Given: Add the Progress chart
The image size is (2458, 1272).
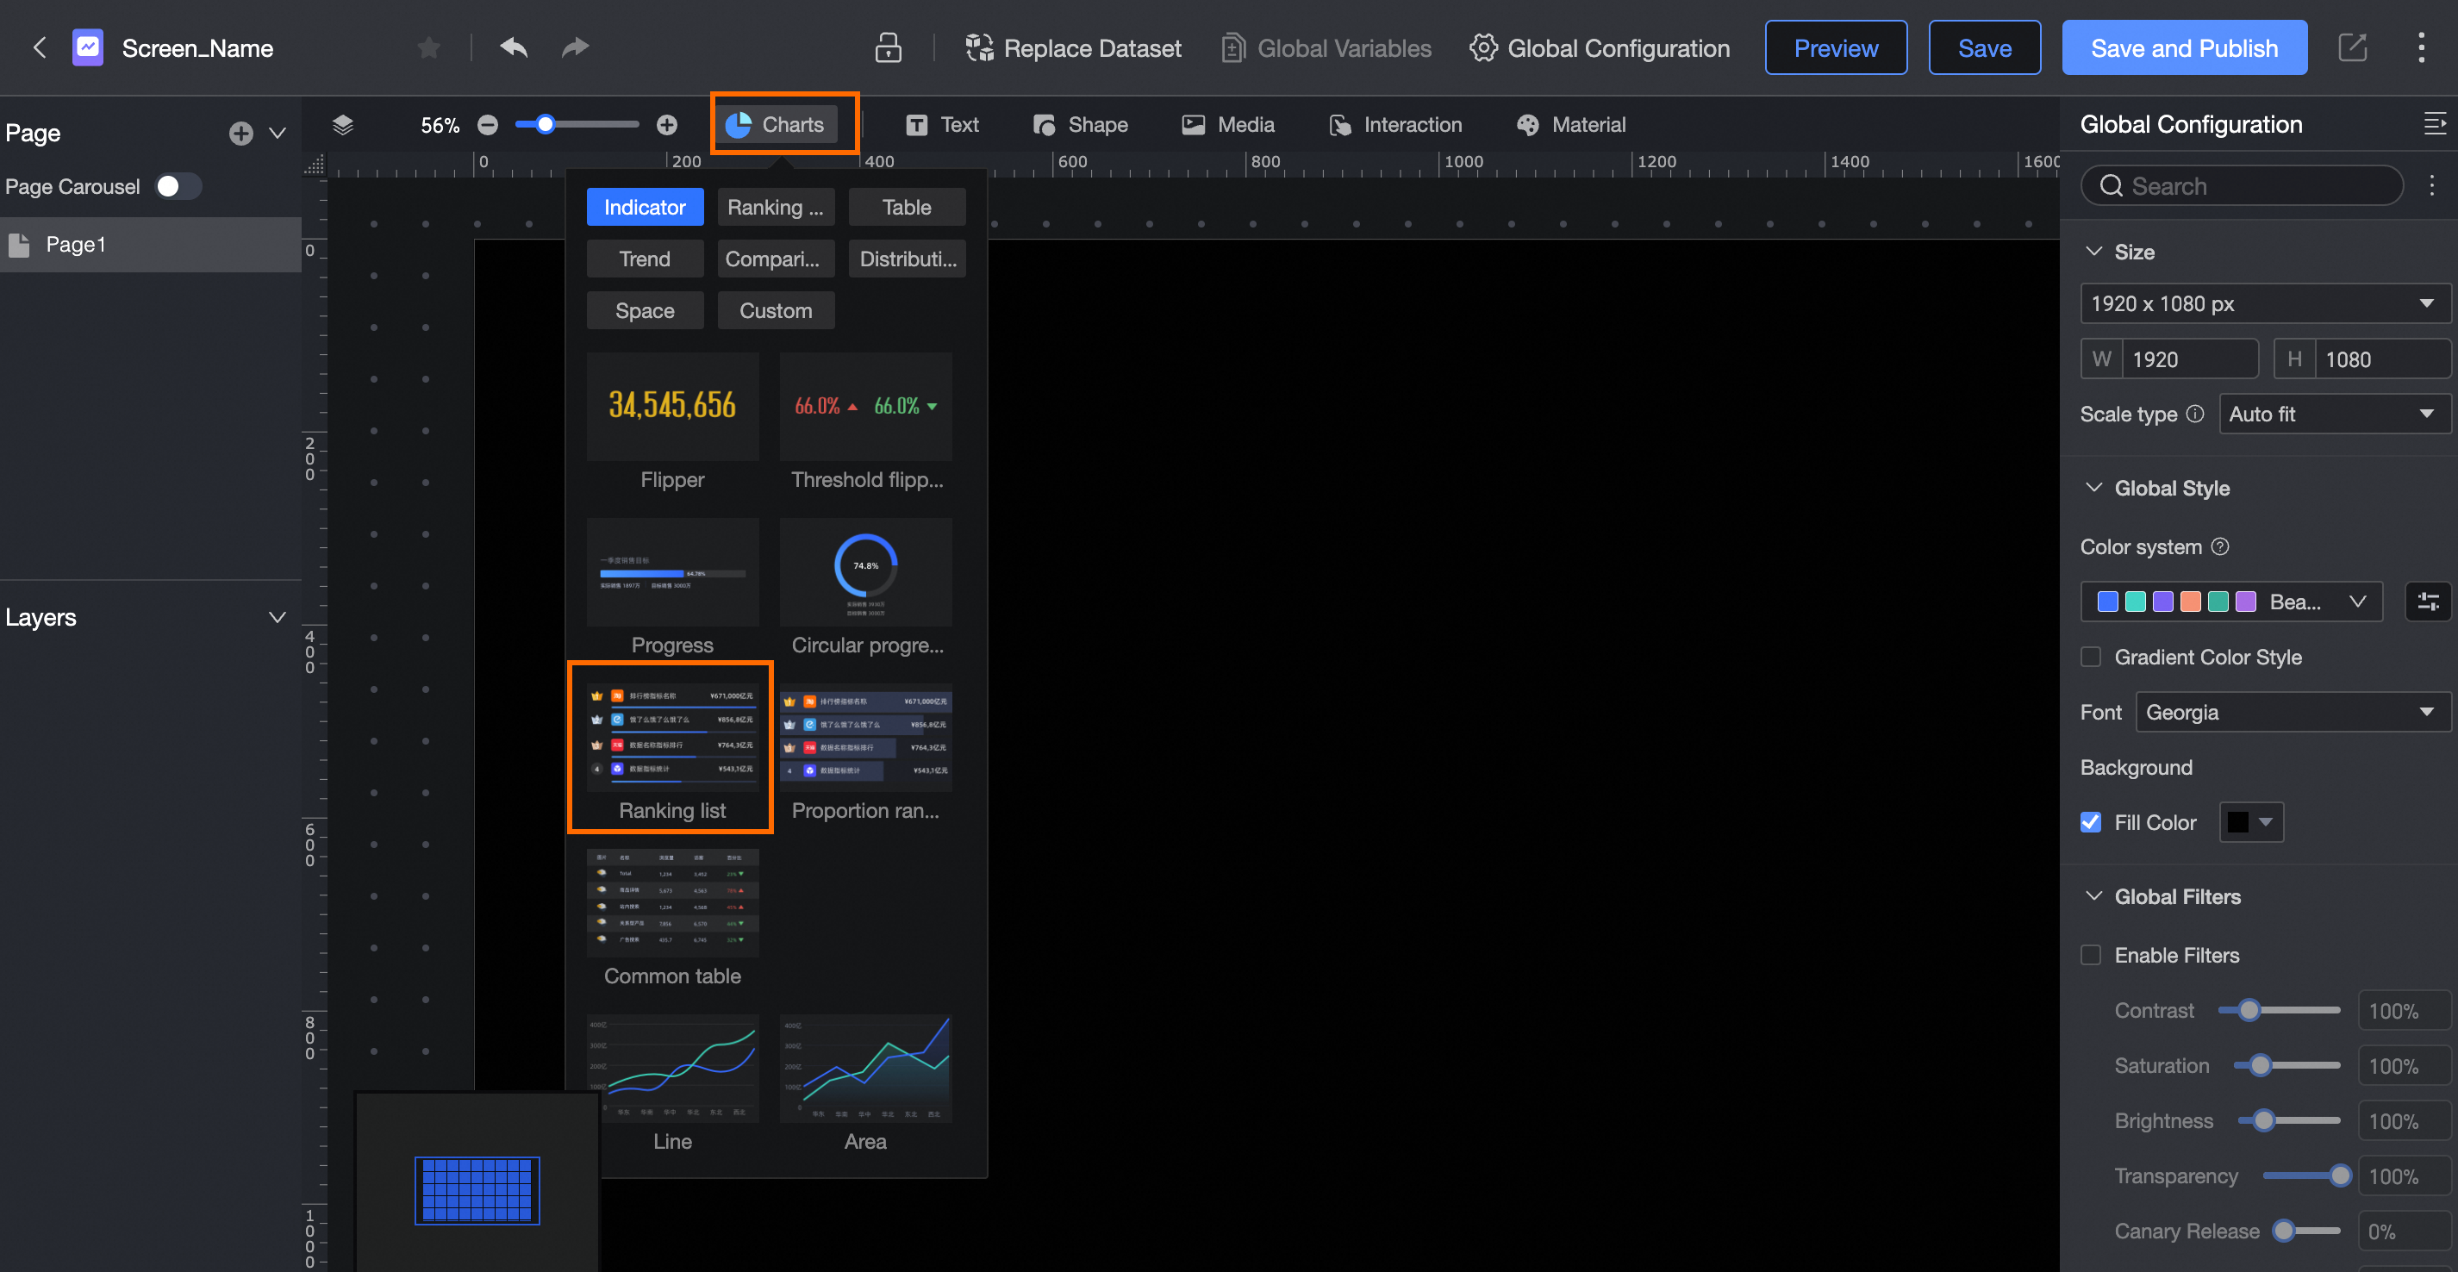Looking at the screenshot, I should pos(671,589).
